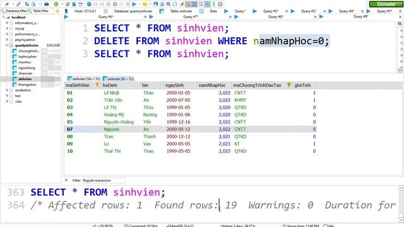This screenshot has width=404, height=227.
Task: Click the disconnect plug icon
Action: click(x=18, y=4)
